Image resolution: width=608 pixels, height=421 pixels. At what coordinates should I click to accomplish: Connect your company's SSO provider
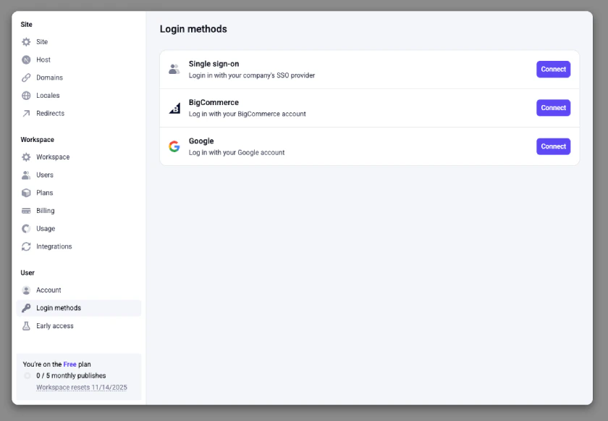tap(553, 69)
